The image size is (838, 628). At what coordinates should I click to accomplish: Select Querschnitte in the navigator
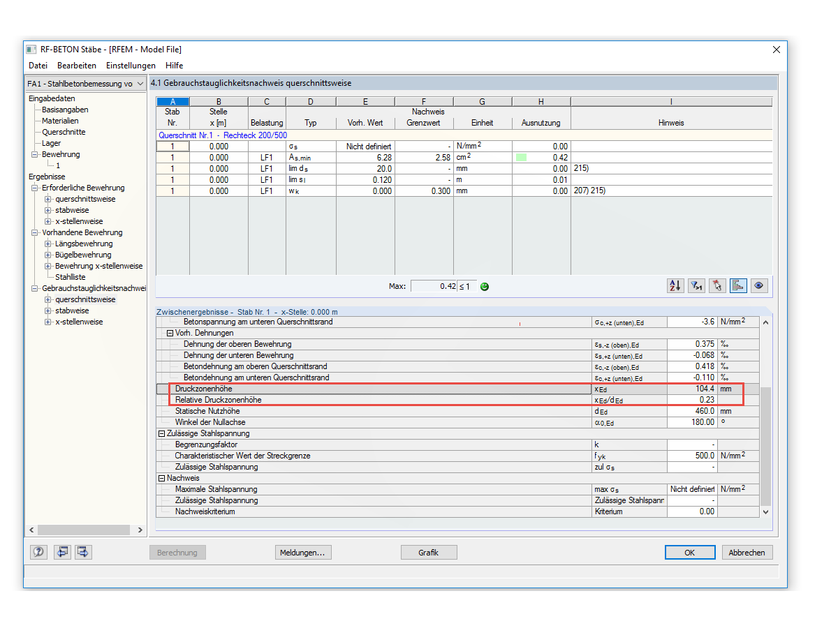coord(64,132)
